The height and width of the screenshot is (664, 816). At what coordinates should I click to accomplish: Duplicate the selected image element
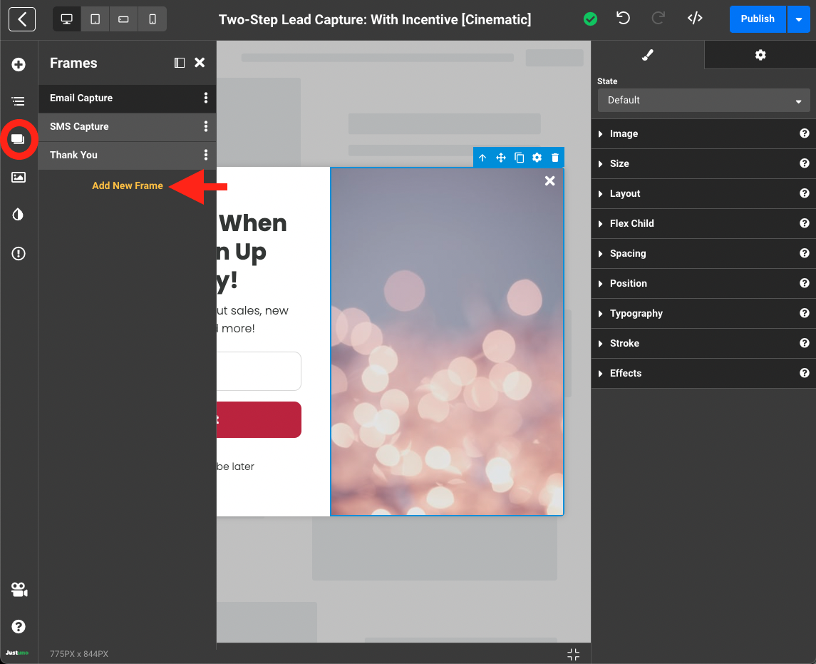click(520, 158)
